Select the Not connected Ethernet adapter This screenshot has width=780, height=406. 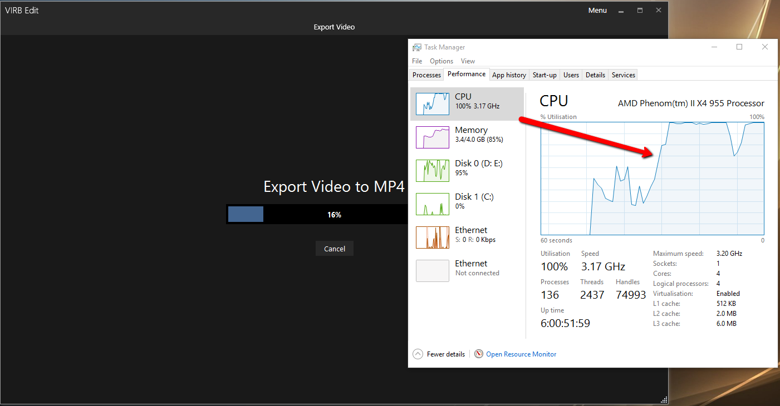pos(433,271)
